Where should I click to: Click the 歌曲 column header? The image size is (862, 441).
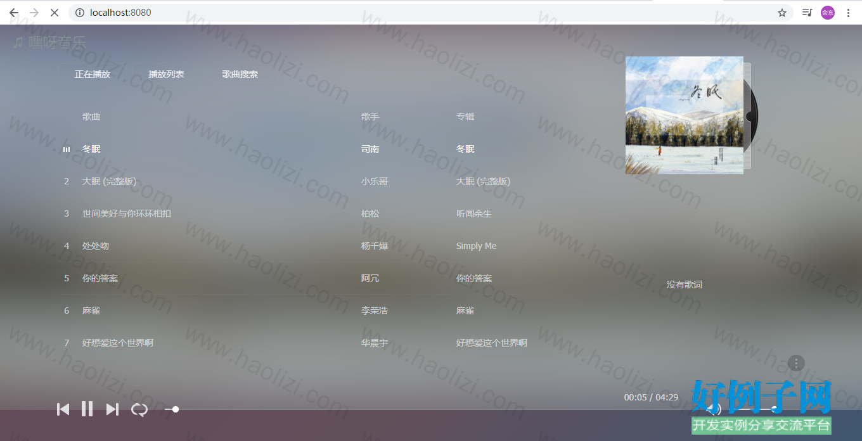coord(91,117)
